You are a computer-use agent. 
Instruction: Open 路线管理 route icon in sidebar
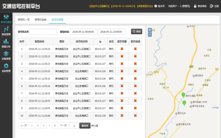point(6,29)
